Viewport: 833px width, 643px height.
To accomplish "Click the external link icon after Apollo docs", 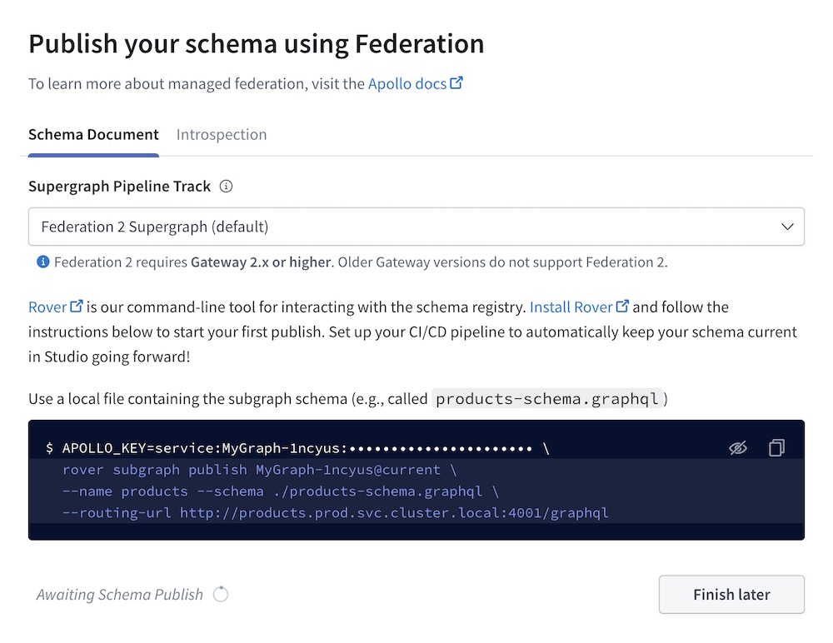I will pyautogui.click(x=456, y=82).
